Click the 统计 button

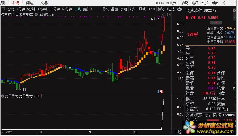point(133,9)
